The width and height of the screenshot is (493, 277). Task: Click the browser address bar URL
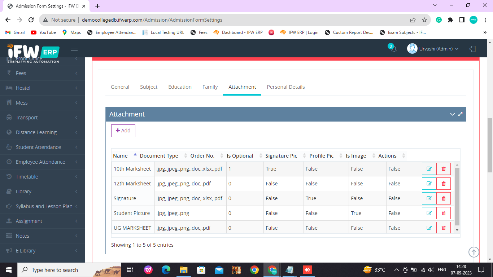pos(152,20)
